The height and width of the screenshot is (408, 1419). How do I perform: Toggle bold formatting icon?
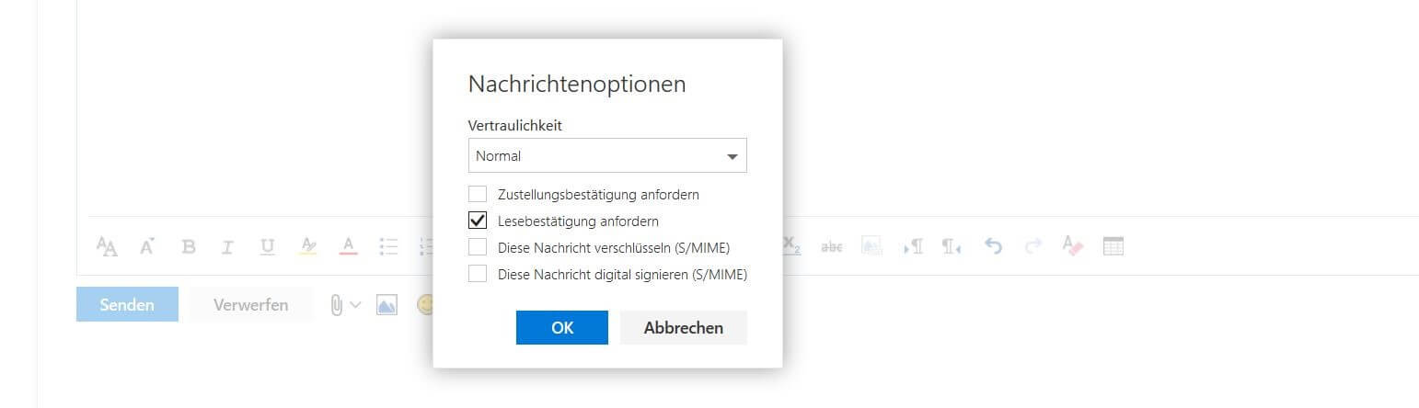189,246
